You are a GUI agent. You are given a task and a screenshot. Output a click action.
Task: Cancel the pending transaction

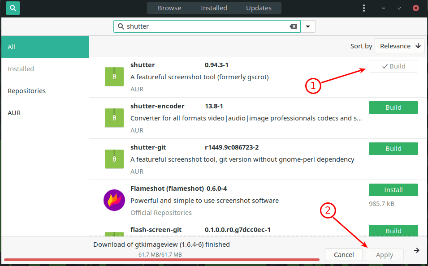[x=344, y=255]
